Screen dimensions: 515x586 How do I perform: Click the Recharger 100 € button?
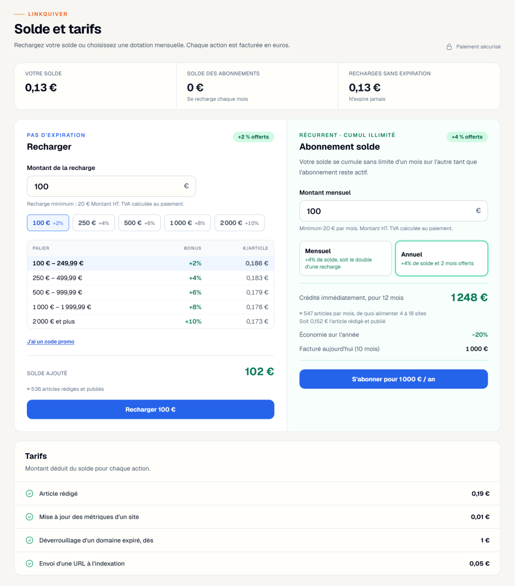click(x=150, y=410)
